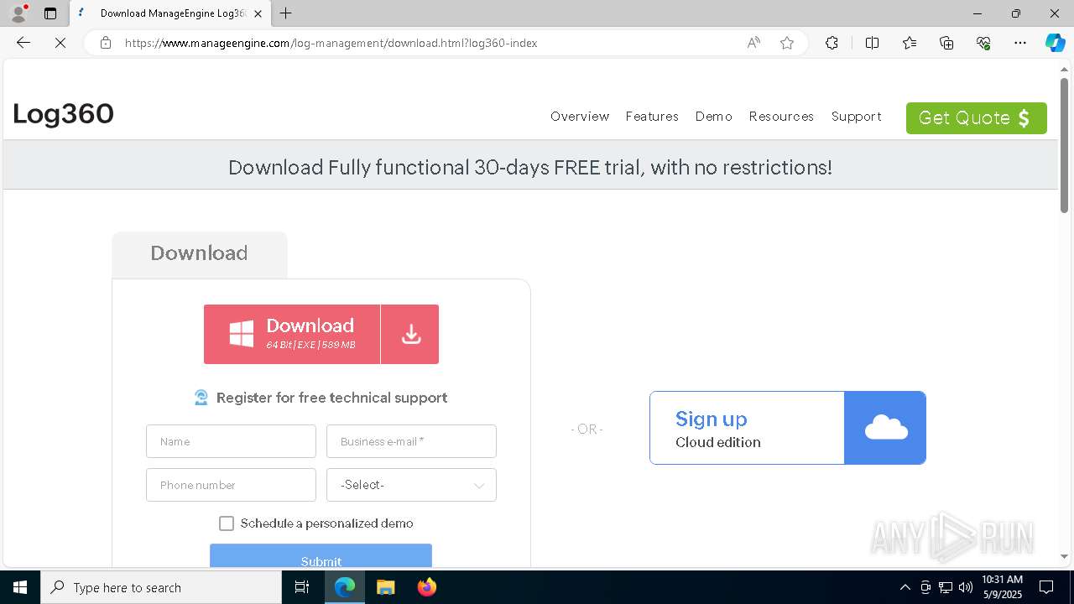Click the Business e-mail field
The height and width of the screenshot is (604, 1074).
point(411,441)
